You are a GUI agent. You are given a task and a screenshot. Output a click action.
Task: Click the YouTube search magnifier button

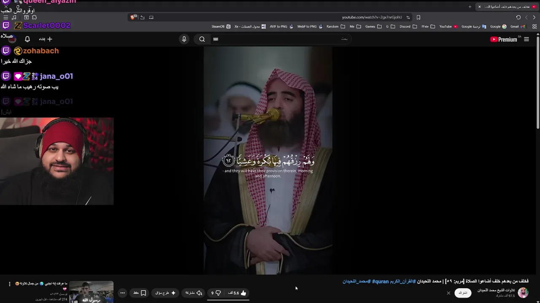(202, 39)
